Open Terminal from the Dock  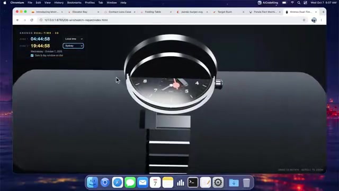click(x=193, y=183)
